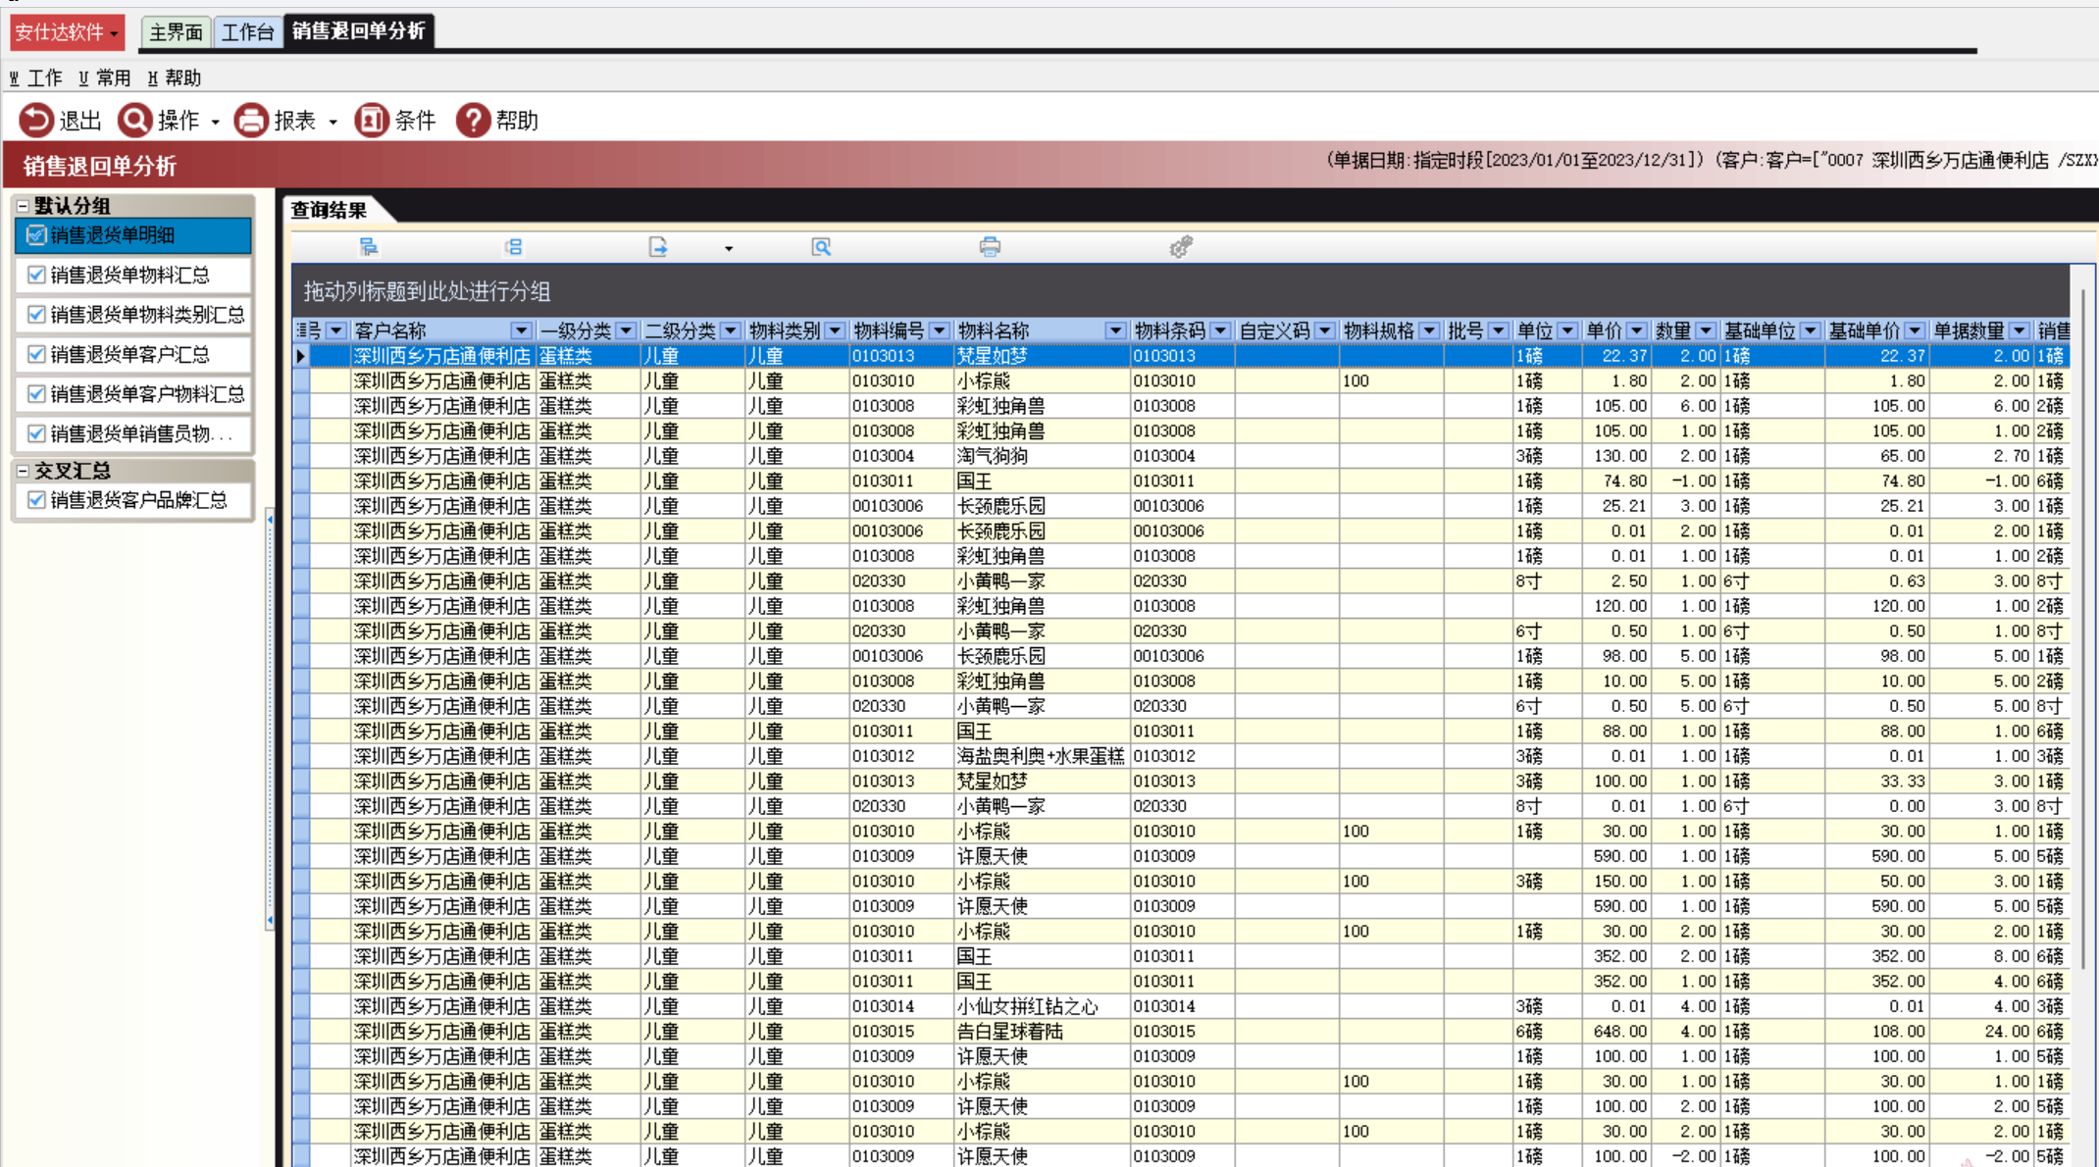
Task: Toggle 销售退货单客户汇总 checkbox
Action: point(37,354)
